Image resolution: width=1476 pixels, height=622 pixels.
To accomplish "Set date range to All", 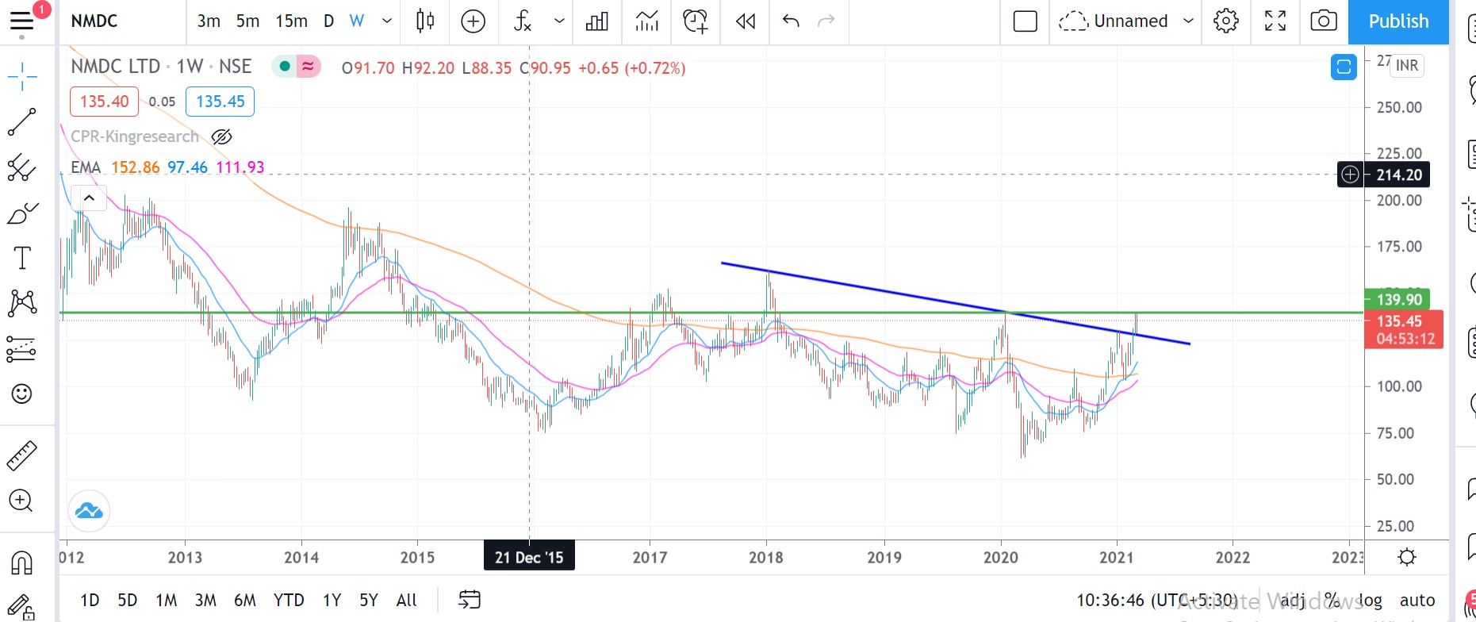I will pos(406,601).
